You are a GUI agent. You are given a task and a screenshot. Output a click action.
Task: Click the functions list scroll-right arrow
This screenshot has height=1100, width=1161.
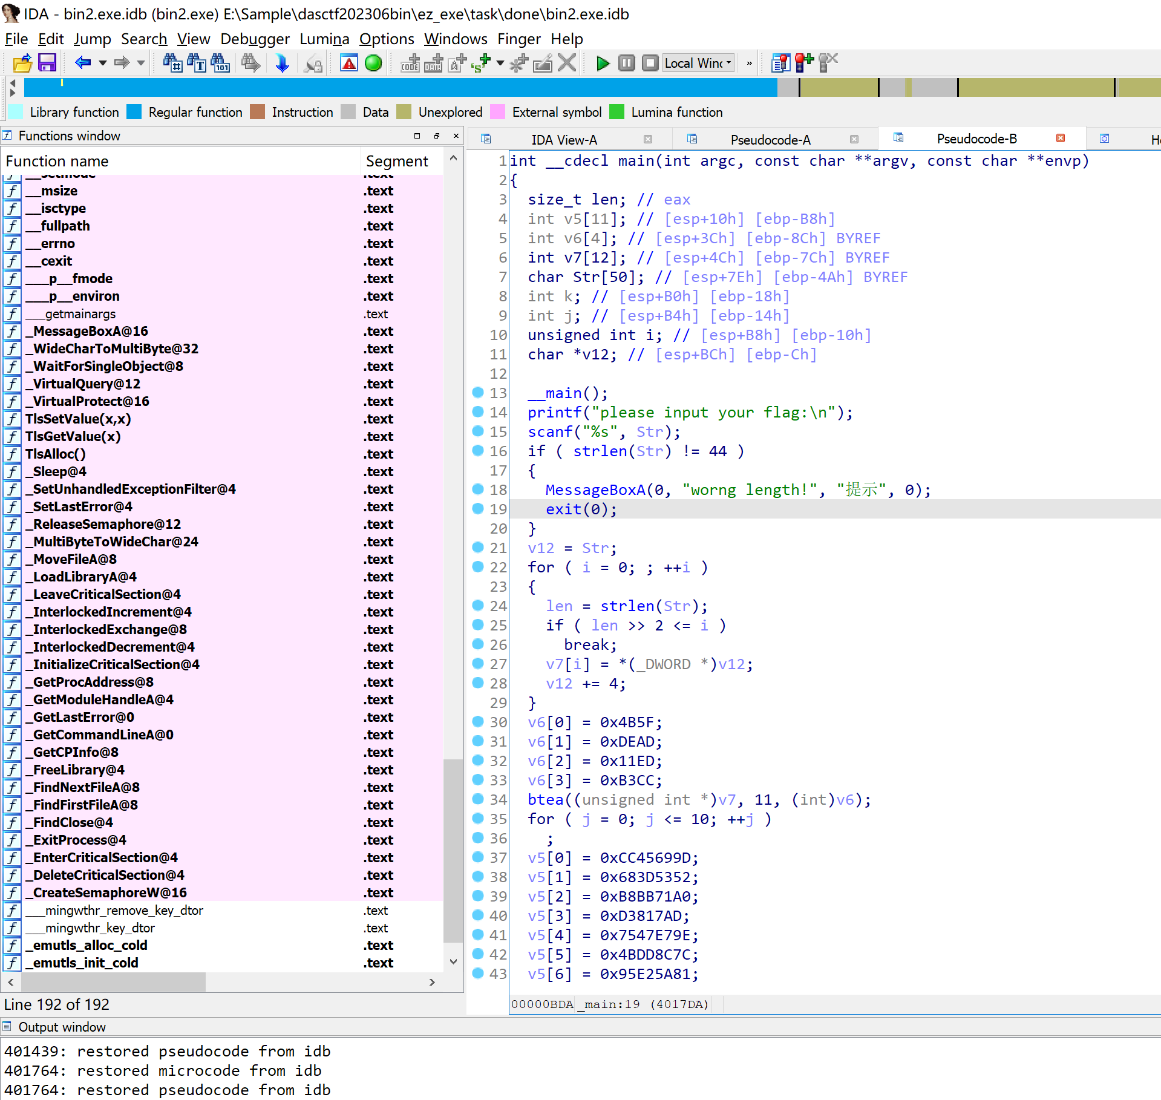(432, 982)
